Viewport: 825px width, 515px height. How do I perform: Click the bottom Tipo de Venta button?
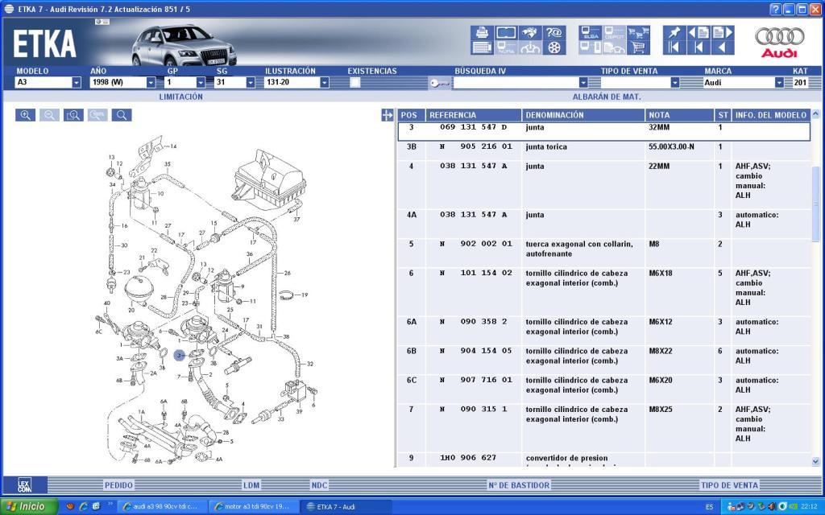click(x=729, y=485)
